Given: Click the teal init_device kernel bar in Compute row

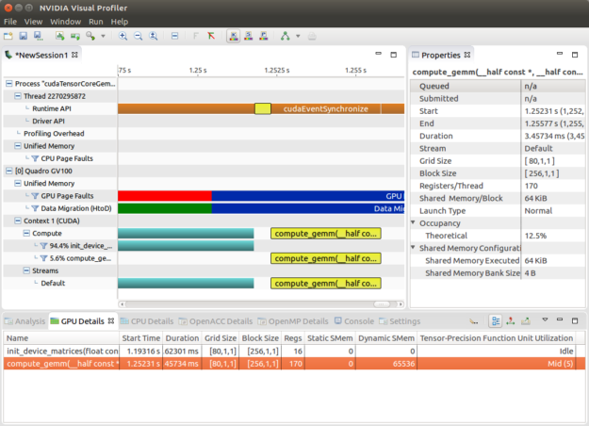Looking at the screenshot, I should 186,234.
